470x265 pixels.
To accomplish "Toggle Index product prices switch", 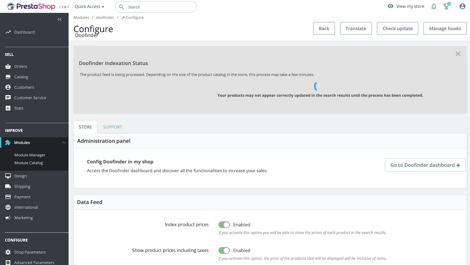I will [x=224, y=225].
